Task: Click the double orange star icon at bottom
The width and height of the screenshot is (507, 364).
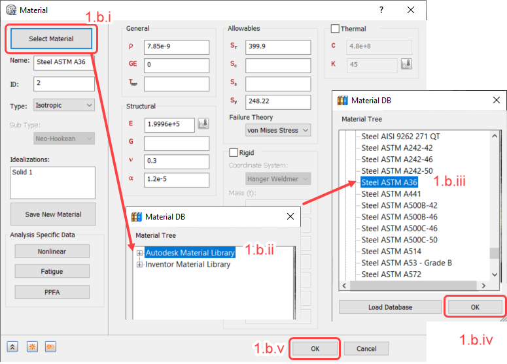Action: (x=50, y=347)
